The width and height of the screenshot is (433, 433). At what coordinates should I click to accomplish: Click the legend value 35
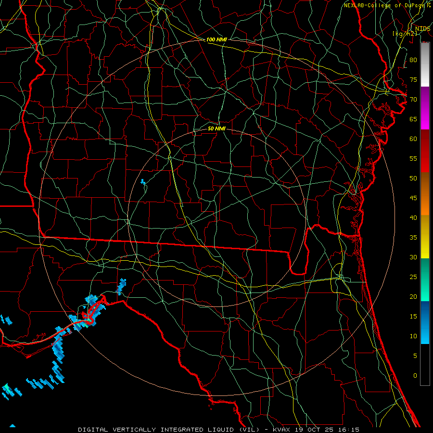(413, 238)
